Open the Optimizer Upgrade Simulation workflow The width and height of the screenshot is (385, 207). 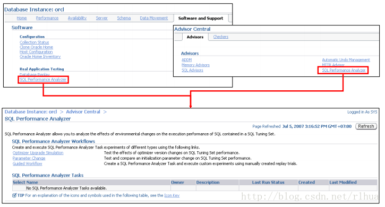tap(38, 153)
